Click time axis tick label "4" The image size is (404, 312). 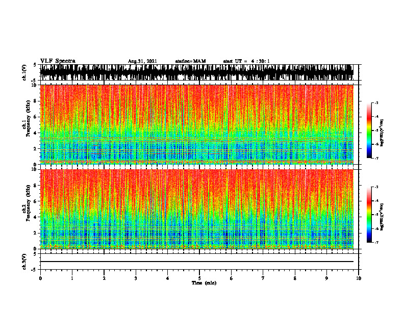tap(168, 278)
